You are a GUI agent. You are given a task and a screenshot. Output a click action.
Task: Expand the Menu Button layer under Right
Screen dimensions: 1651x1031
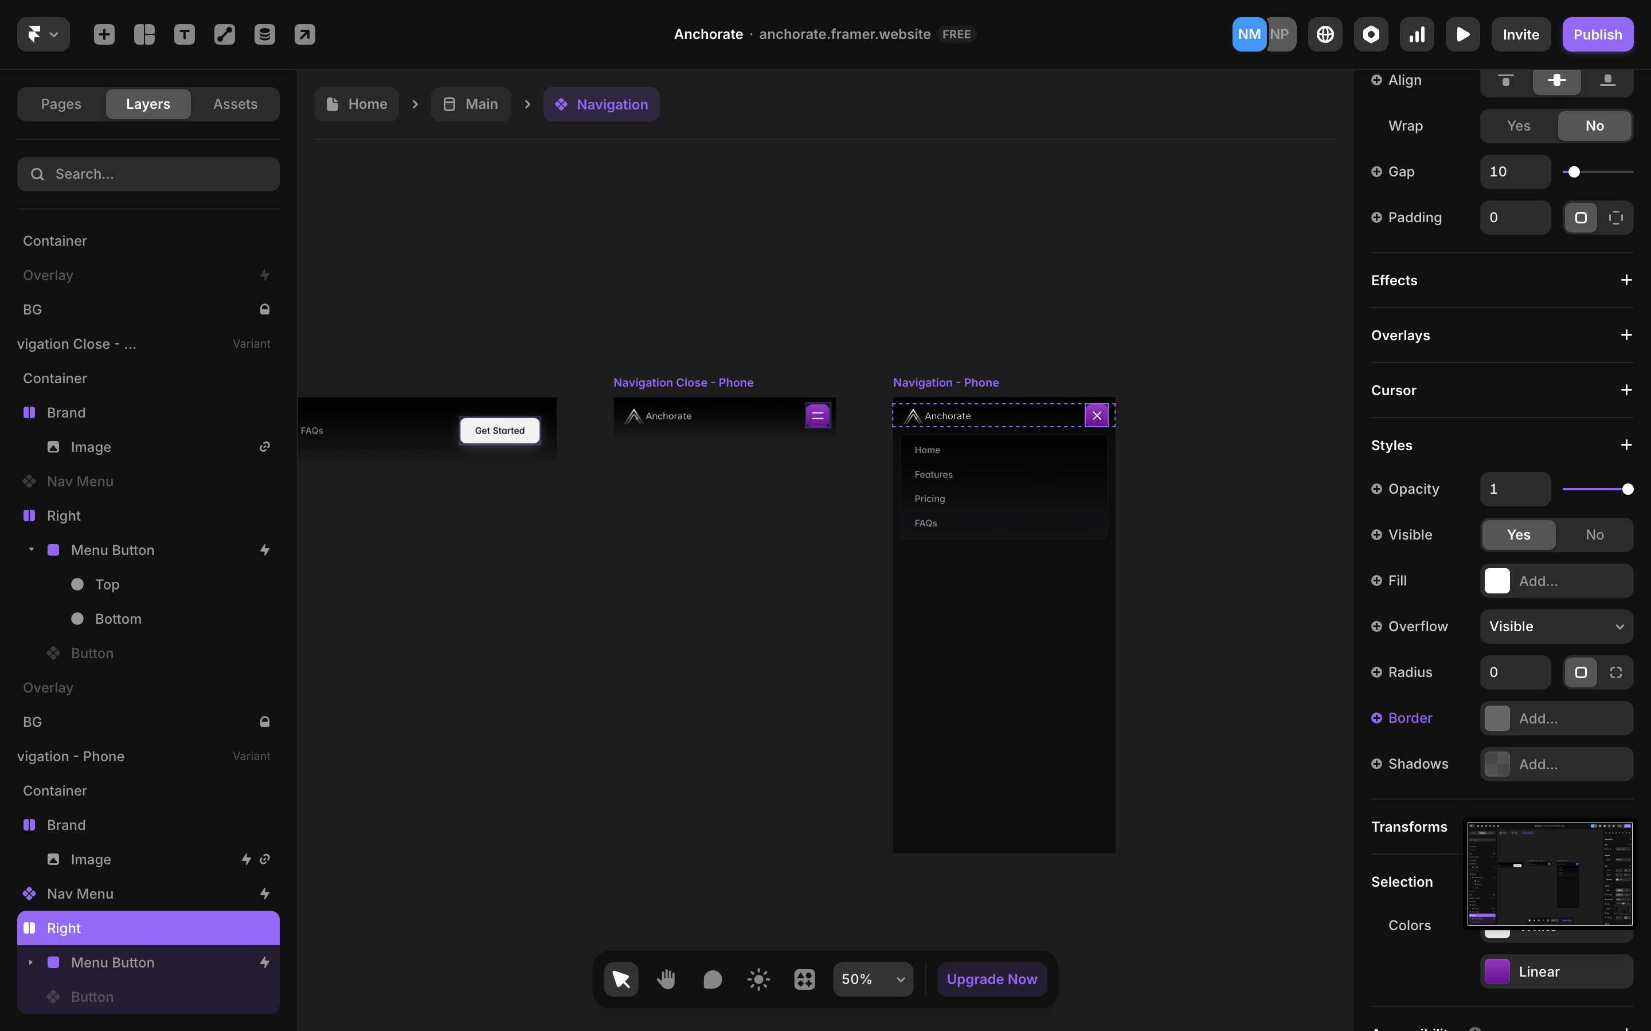click(31, 962)
